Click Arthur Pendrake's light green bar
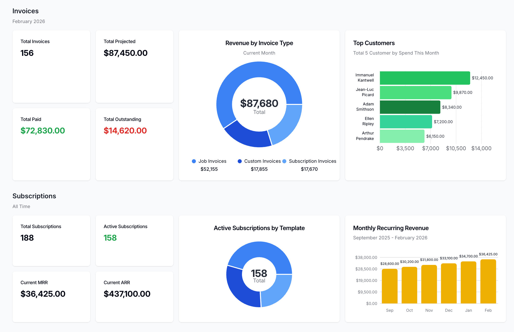514x332 pixels. [x=402, y=136]
